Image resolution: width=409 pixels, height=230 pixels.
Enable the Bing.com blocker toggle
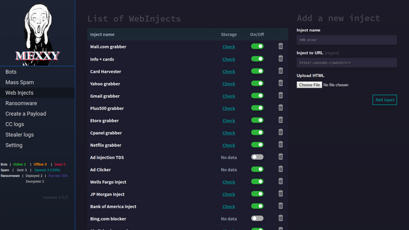click(257, 218)
